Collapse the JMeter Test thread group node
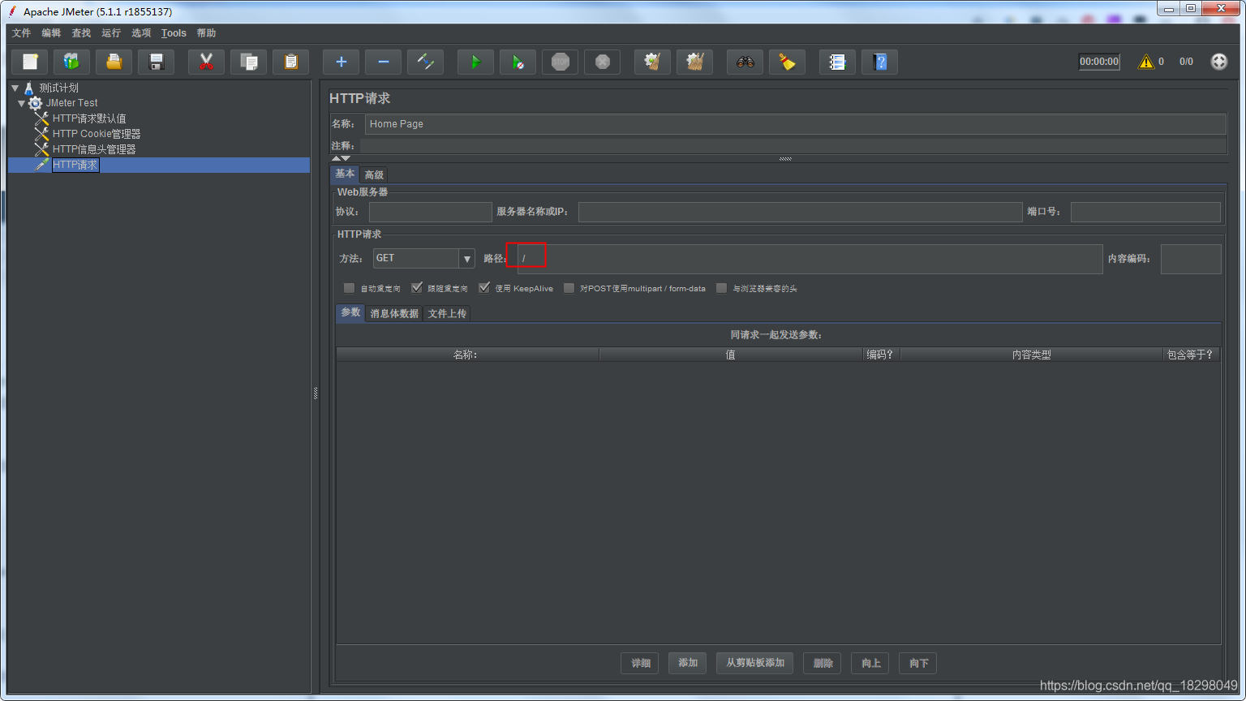The width and height of the screenshot is (1246, 701). (x=21, y=103)
